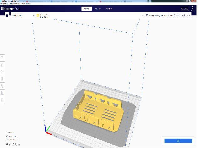Open file with the folder icon

click(7, 15)
